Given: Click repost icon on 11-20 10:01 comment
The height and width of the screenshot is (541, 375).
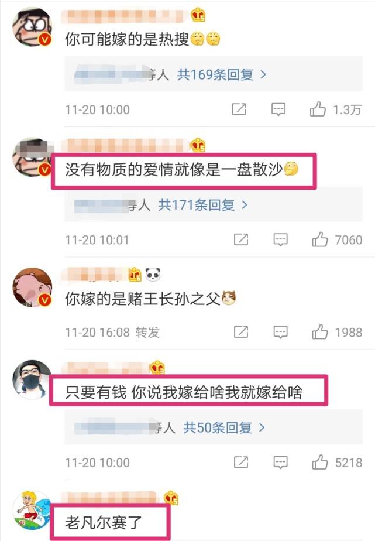Looking at the screenshot, I should pyautogui.click(x=240, y=239).
